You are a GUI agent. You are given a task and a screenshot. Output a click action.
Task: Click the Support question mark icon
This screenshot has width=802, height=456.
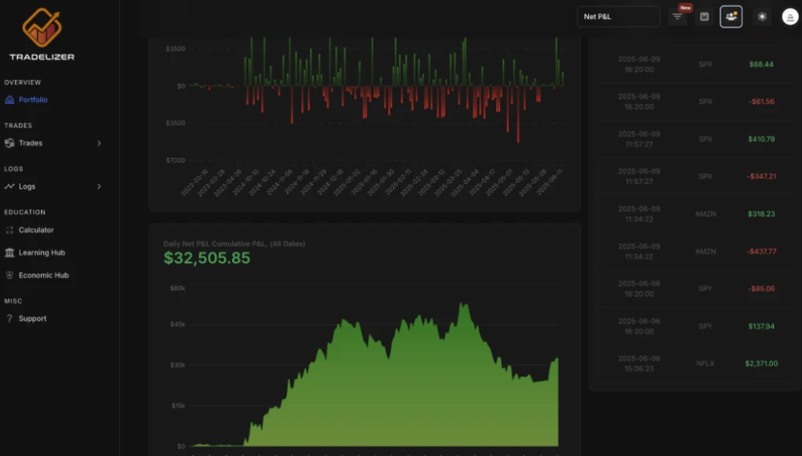click(x=9, y=318)
